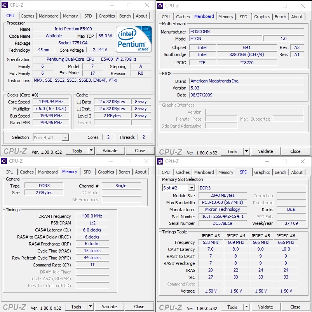Open About tab in Mainboard window
Viewport: 312px width, 312px height.
click(297, 17)
